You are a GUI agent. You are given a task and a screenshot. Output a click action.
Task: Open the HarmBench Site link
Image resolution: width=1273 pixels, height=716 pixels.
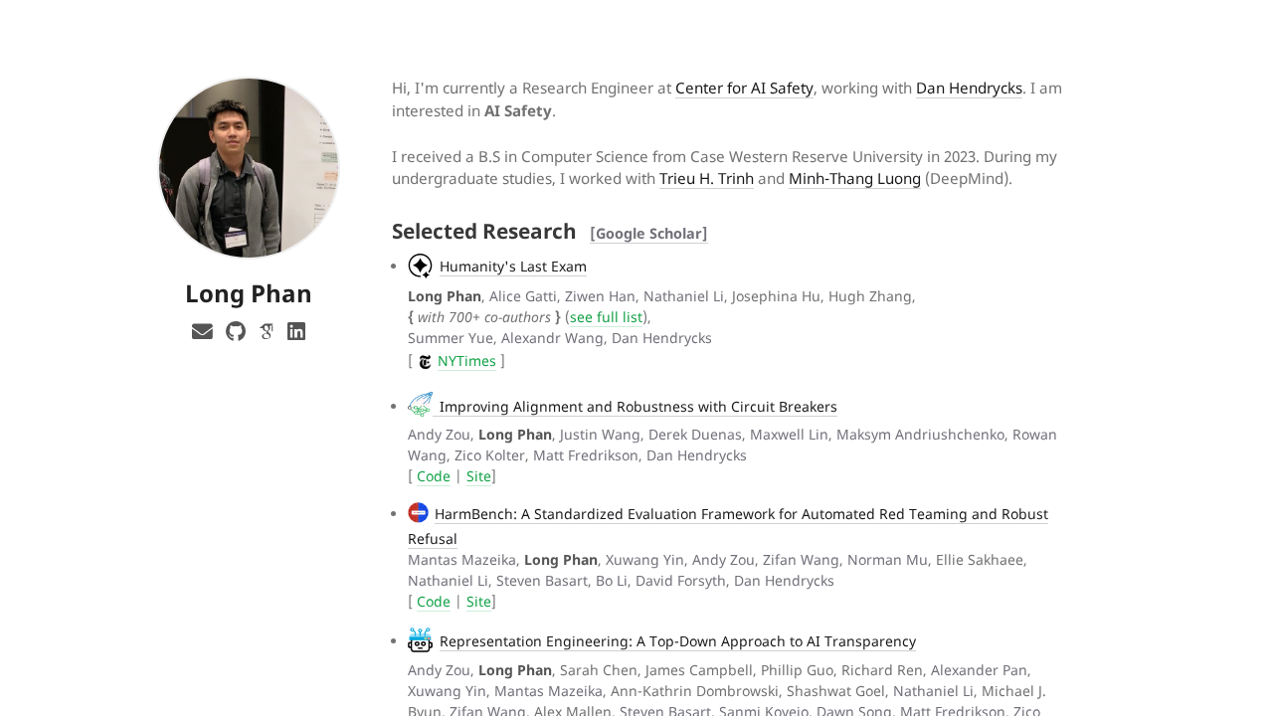pos(478,601)
